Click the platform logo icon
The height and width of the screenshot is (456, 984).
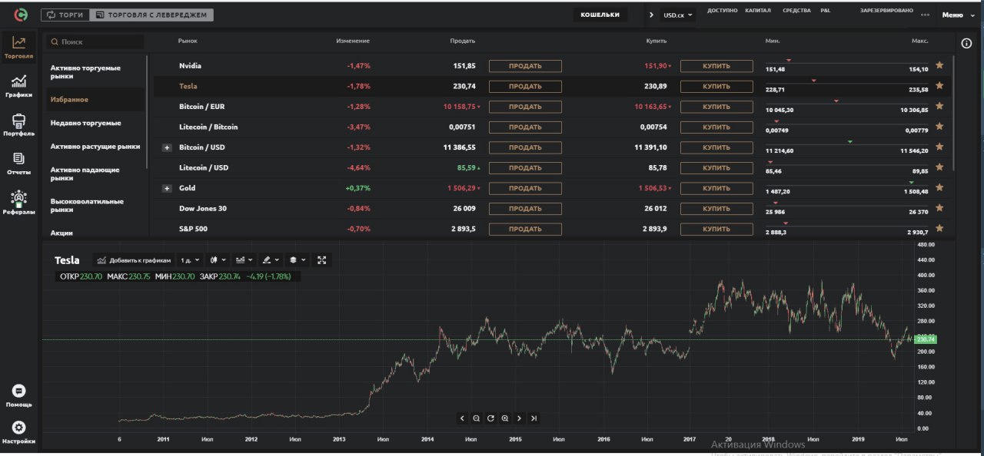pos(19,15)
